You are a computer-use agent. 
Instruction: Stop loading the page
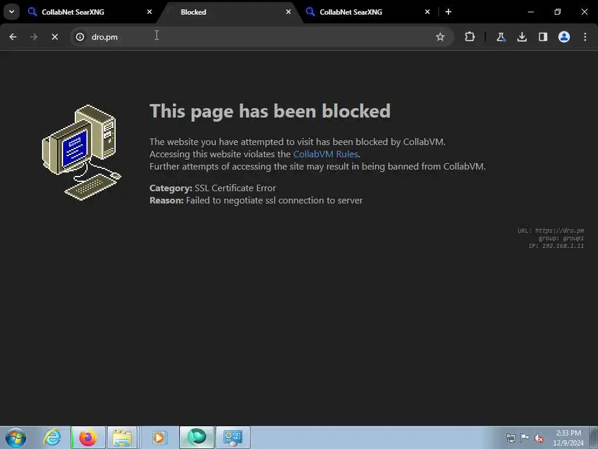point(54,37)
